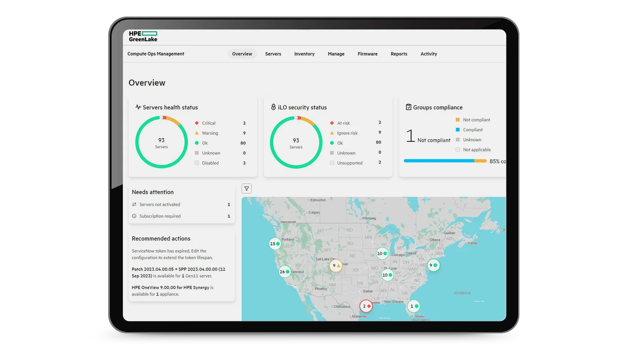Switch to the Servers tab

coord(273,54)
